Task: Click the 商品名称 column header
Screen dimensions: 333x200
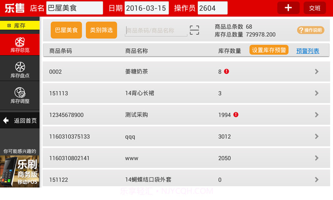Action: 137,51
